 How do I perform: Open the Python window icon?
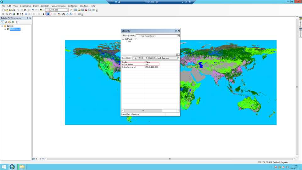[89, 10]
